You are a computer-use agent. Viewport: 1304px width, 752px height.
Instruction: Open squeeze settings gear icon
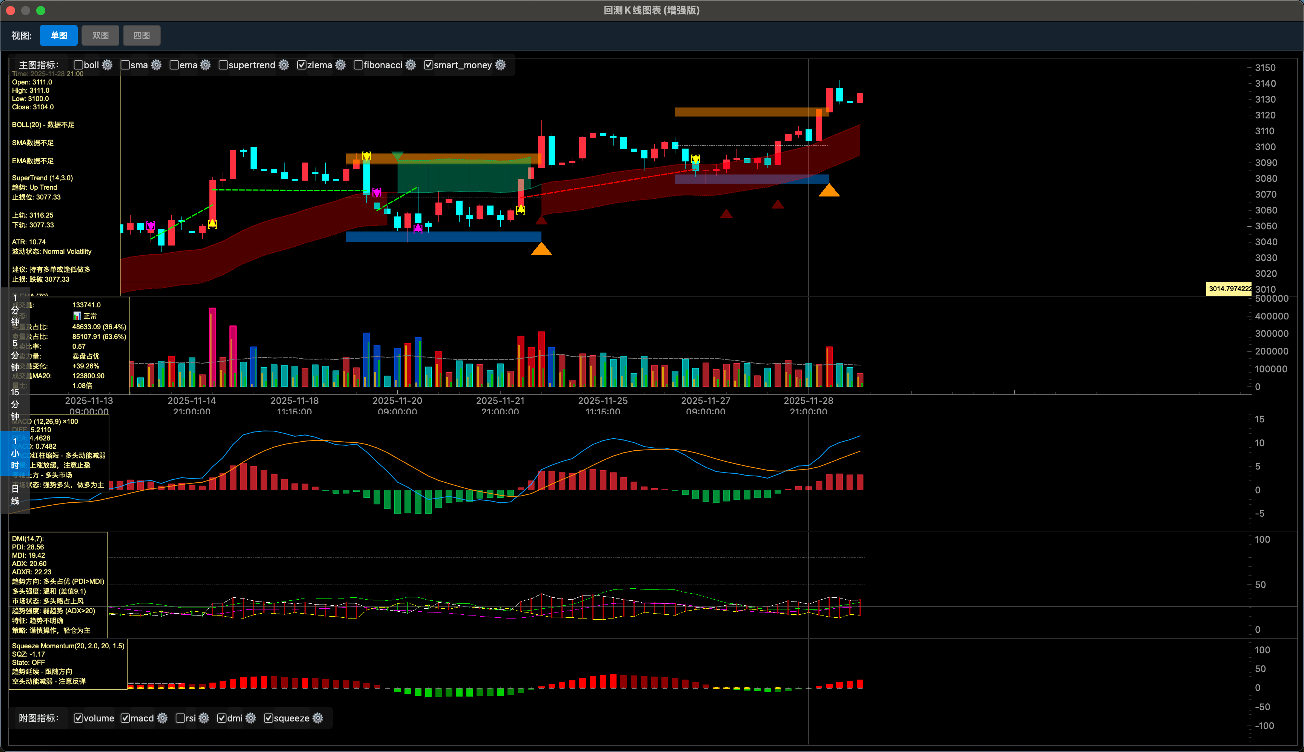point(318,718)
